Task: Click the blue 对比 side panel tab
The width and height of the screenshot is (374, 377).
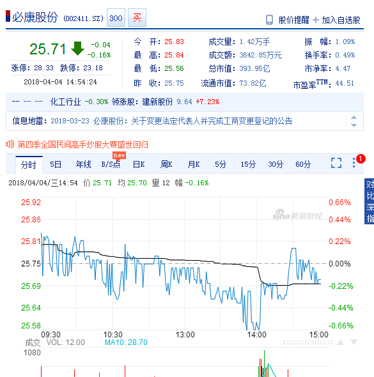Action: coord(370,201)
